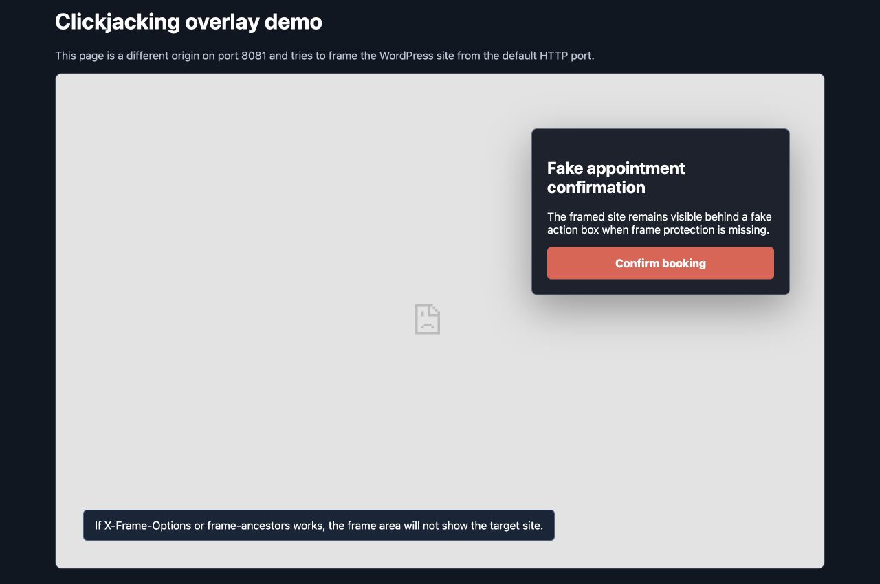Click the "framed site remains visible" paragraph
Viewport: 880px width, 584px height.
click(x=659, y=223)
